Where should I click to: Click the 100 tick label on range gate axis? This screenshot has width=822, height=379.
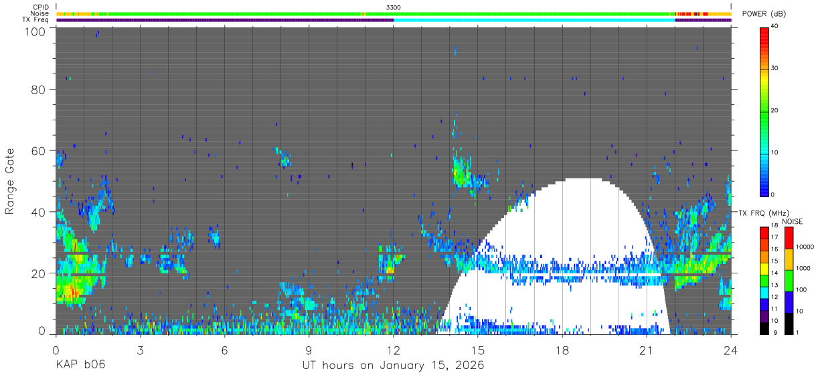pos(36,31)
